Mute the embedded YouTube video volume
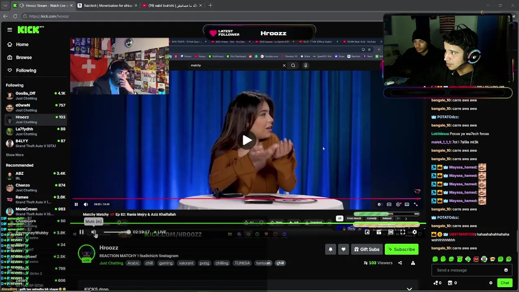 86,204
